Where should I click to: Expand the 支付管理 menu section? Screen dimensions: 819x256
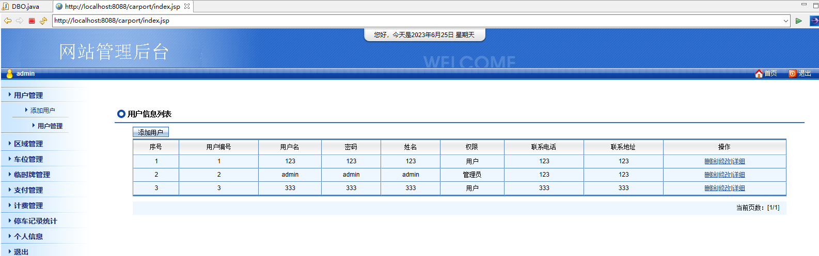point(28,190)
